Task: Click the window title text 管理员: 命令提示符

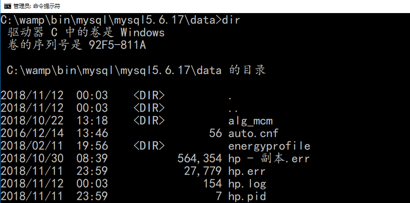Action: tap(37, 6)
